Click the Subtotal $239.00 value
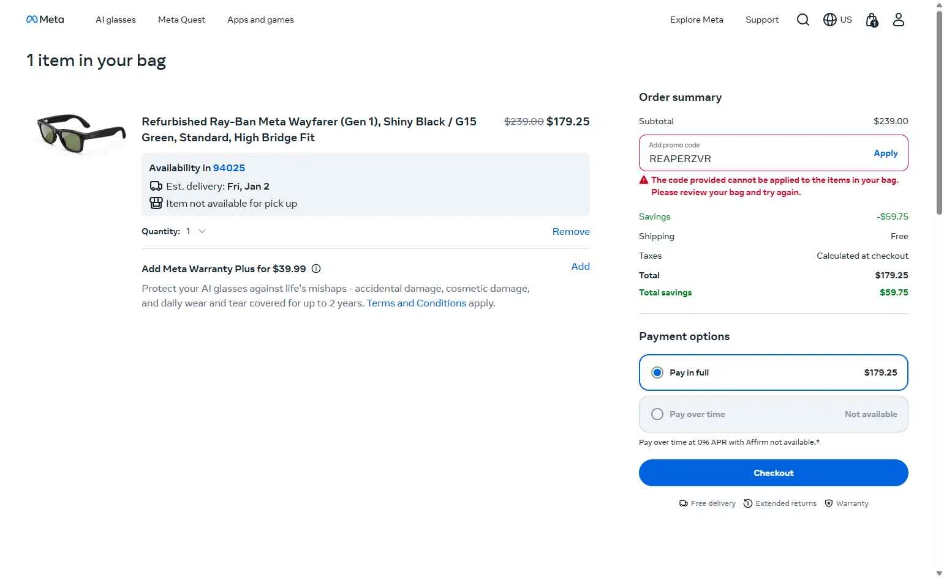This screenshot has width=944, height=578. click(x=891, y=121)
